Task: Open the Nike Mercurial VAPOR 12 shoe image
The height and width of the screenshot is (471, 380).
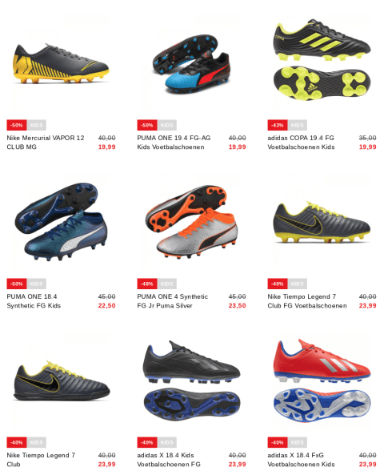Action: coord(61,64)
